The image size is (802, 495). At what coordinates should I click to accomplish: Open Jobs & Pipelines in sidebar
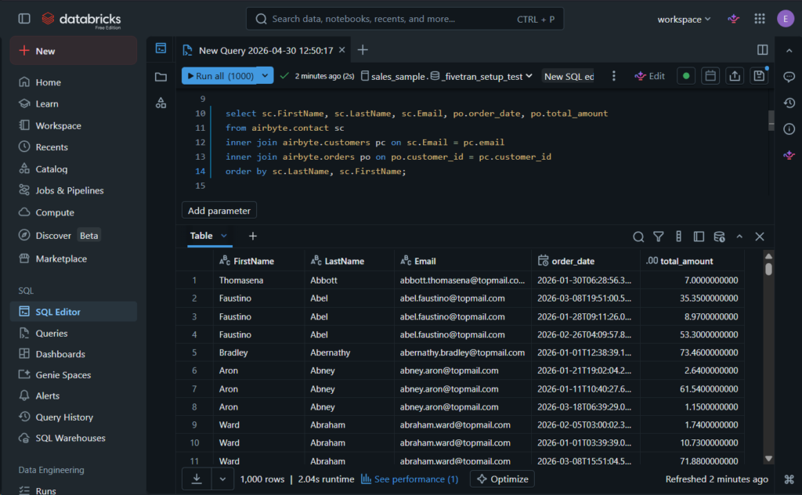click(x=73, y=190)
